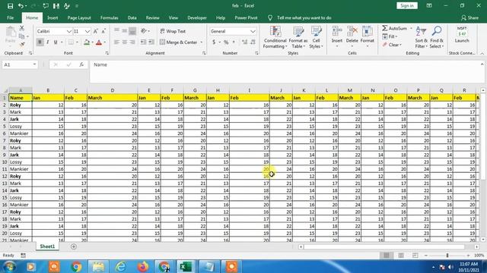Cut selection with the scissors icon

point(22,28)
